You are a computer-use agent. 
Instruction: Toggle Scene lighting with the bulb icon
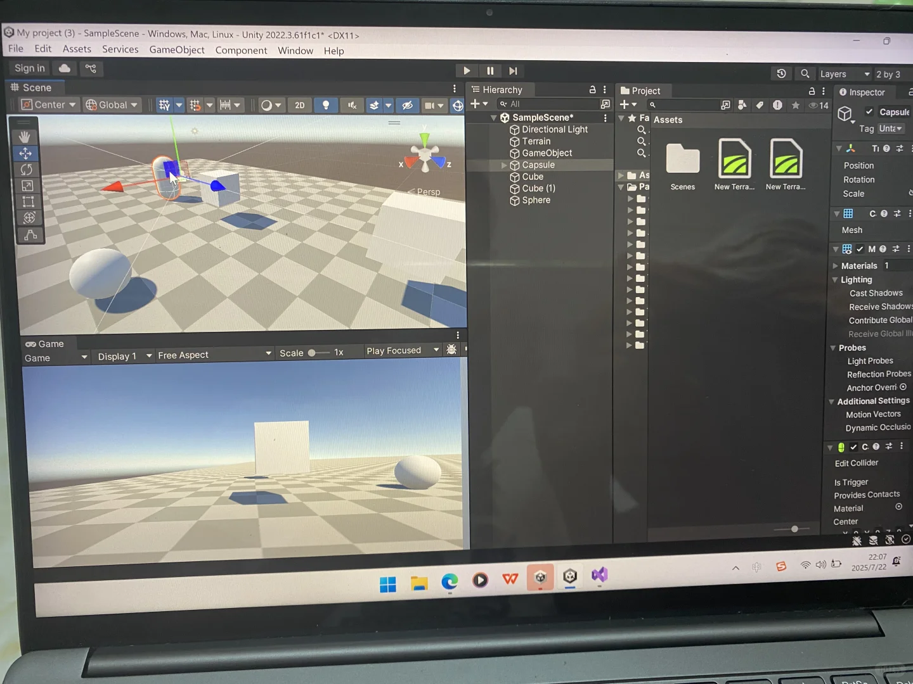(x=326, y=105)
